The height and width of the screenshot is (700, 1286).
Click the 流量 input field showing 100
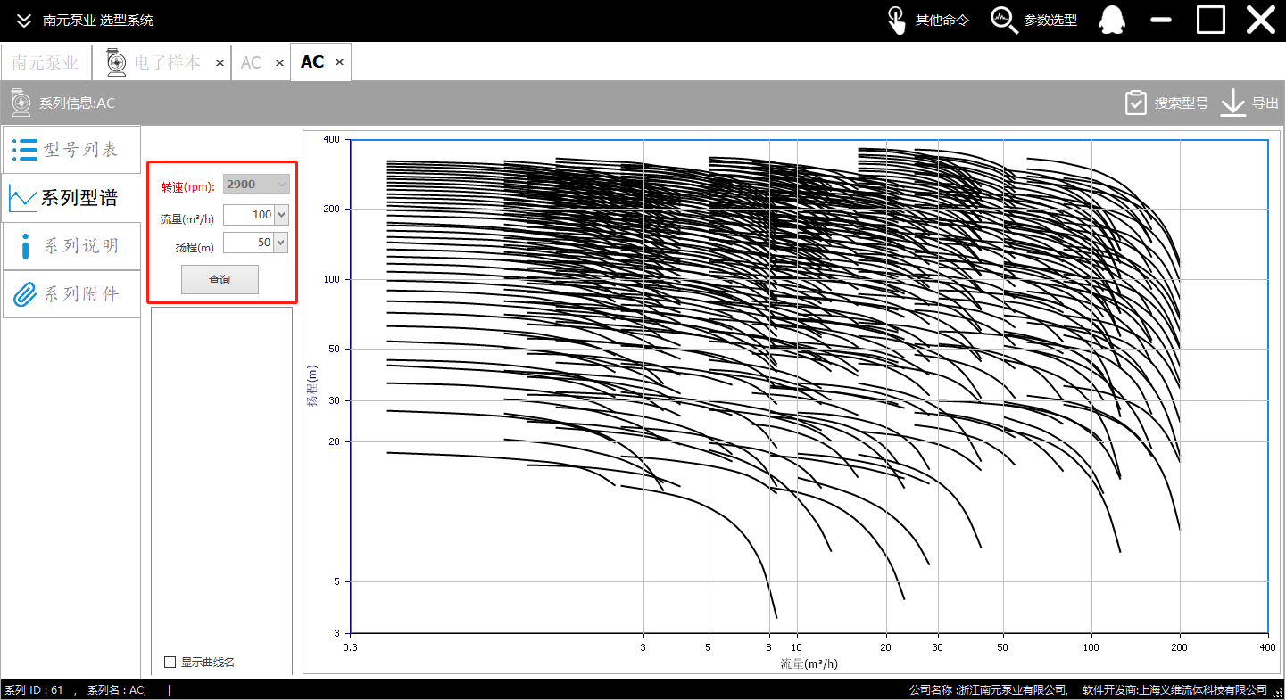coord(249,215)
